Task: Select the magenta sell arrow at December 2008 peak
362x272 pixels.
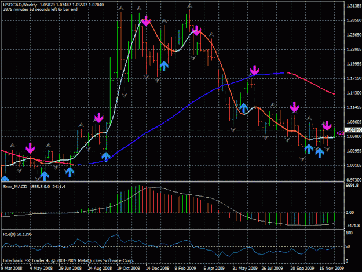Action: tap(146, 21)
